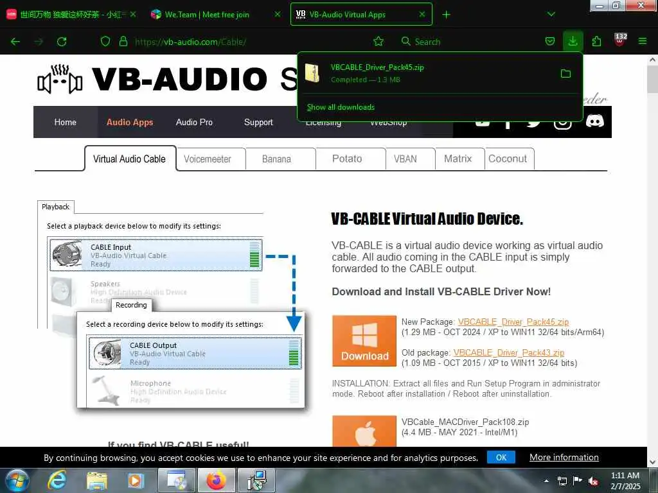Screen dimensions: 658x493
Task: Open the extensions puzzle icon
Action: point(596,42)
